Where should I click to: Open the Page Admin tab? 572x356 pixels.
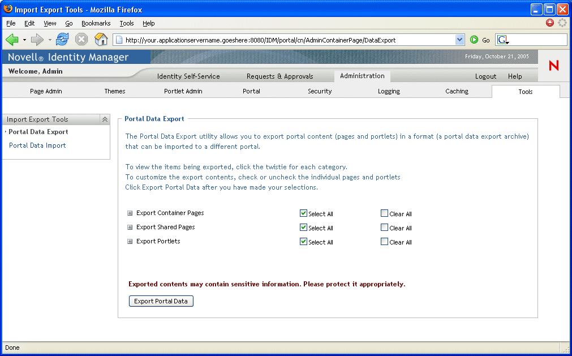46,91
